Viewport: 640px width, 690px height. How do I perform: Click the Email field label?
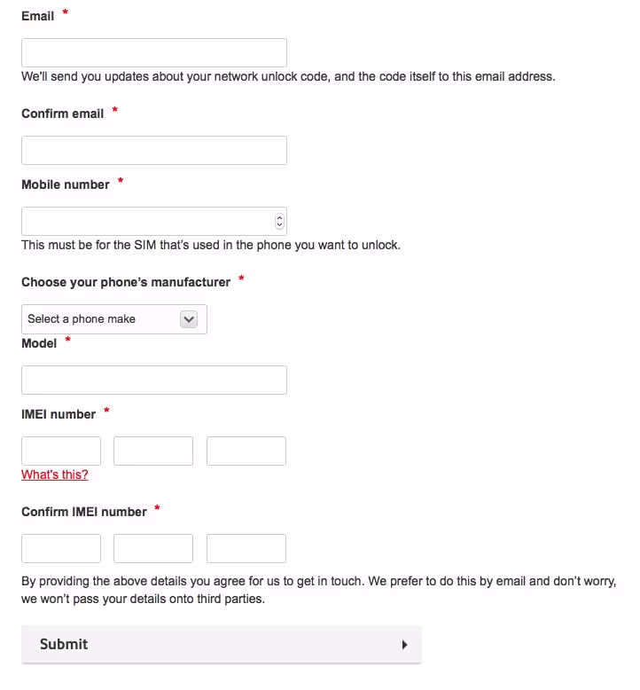(x=38, y=16)
